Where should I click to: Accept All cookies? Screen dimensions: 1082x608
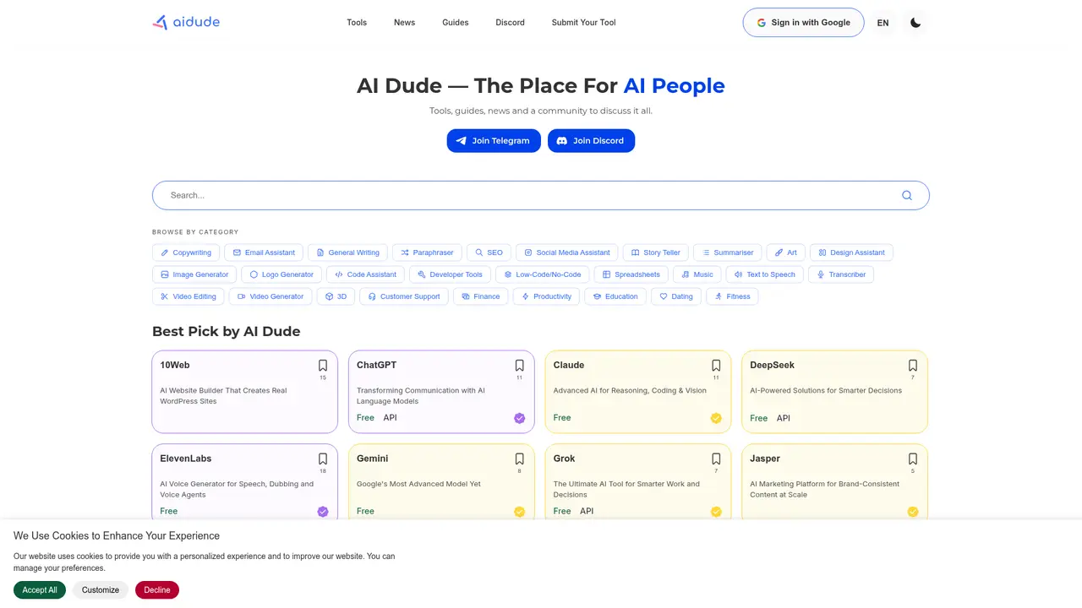point(40,590)
